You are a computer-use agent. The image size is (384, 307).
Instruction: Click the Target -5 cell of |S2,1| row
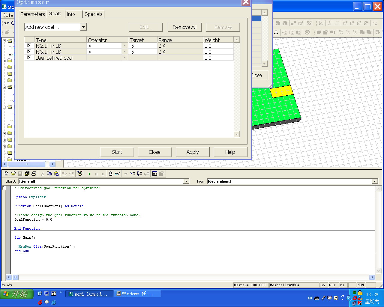pyautogui.click(x=143, y=46)
